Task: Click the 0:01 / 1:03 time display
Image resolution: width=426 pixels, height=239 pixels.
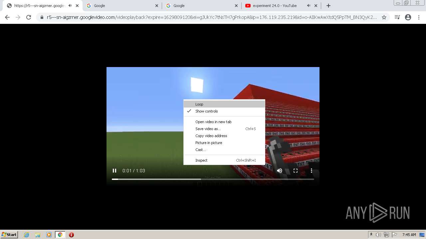Action: 134,171
